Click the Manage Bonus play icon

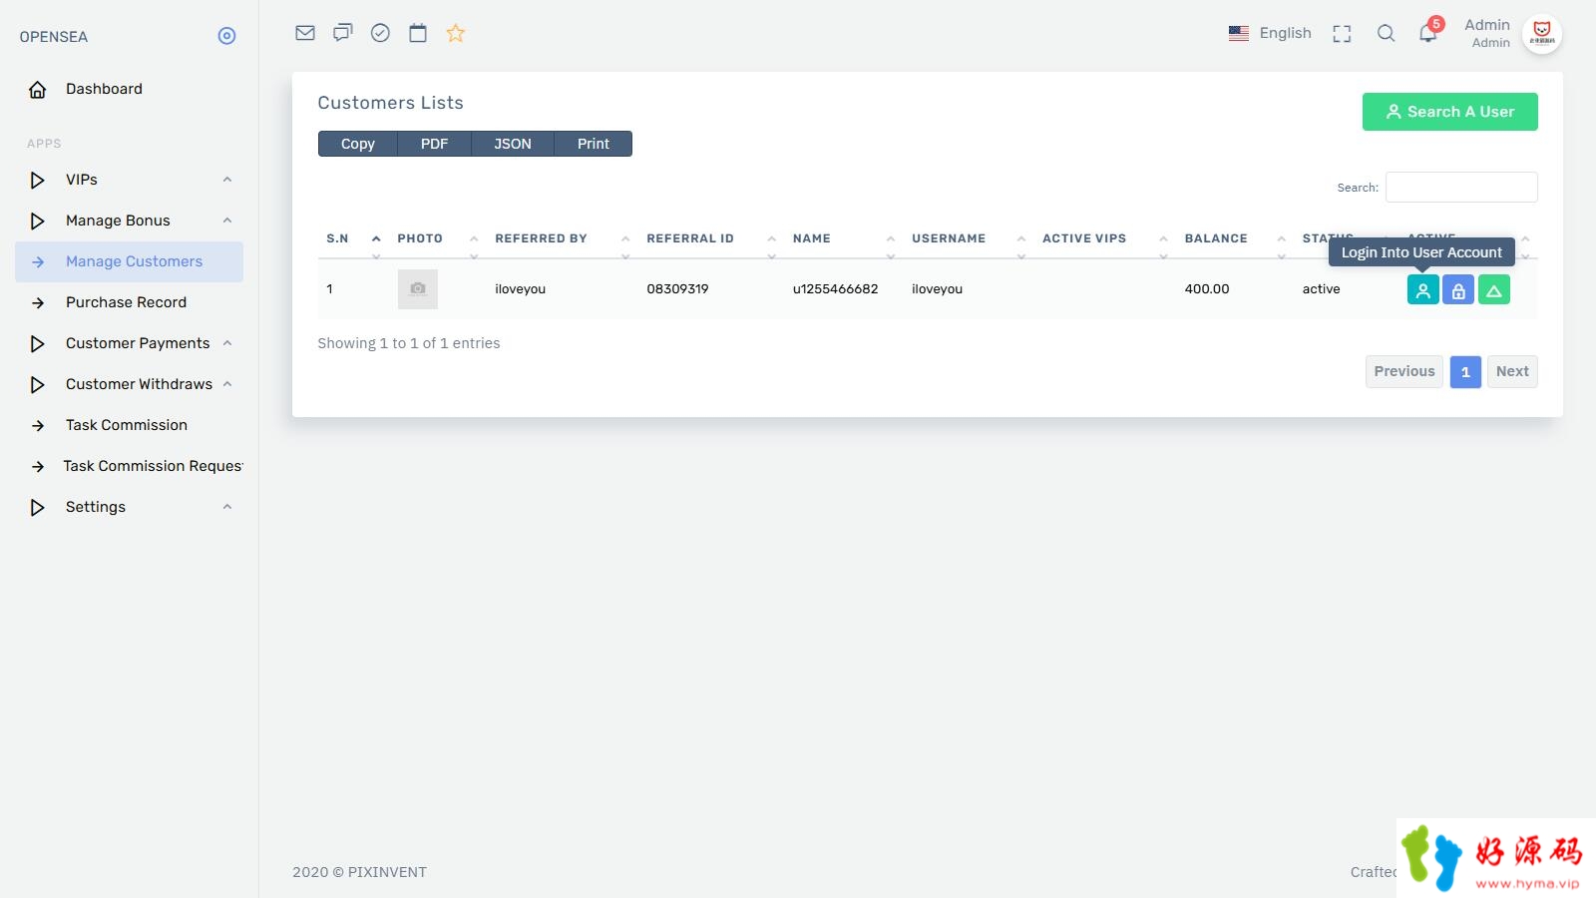[x=38, y=222]
